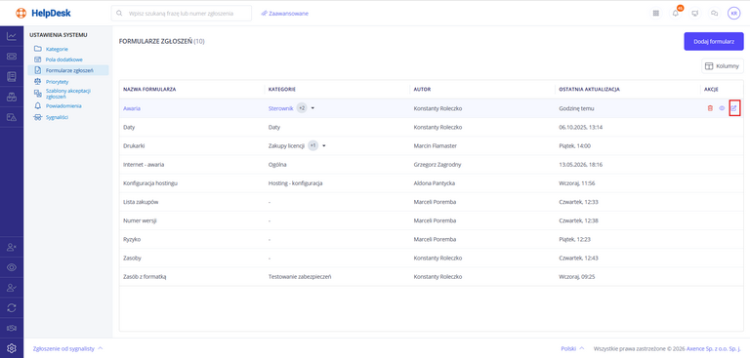Click the eye icon in the left rail

pyautogui.click(x=12, y=267)
